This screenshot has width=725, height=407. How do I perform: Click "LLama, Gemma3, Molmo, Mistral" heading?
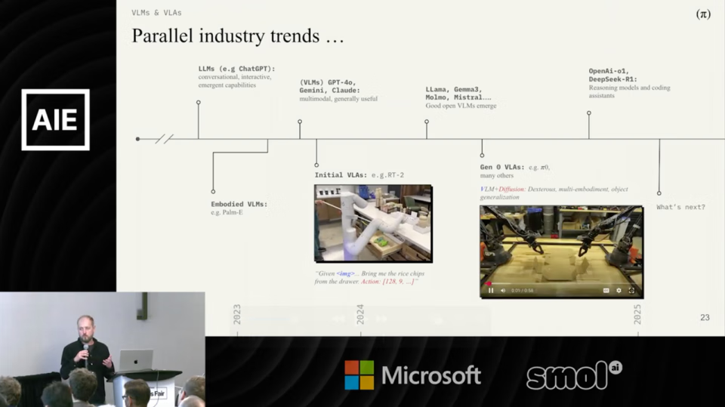[x=458, y=93]
